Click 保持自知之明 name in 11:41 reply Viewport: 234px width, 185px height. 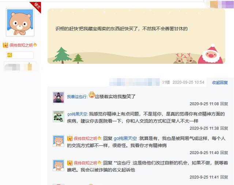(x=85, y=163)
